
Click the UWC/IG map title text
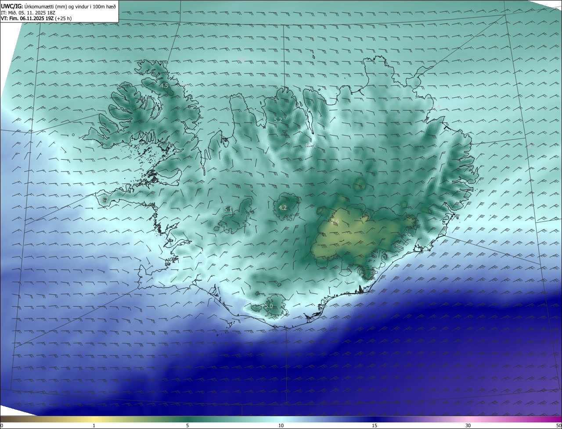click(x=58, y=6)
